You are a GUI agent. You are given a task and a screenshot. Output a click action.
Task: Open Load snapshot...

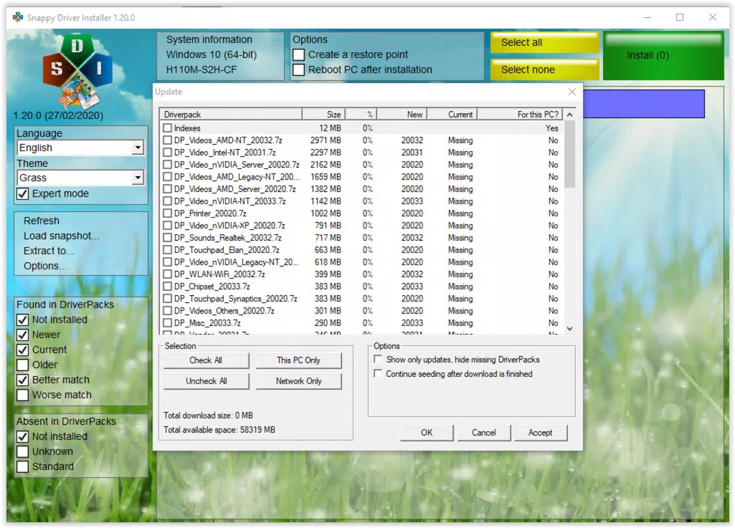point(61,236)
